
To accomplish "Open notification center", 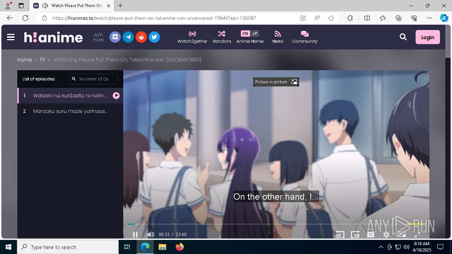I will pos(440,247).
